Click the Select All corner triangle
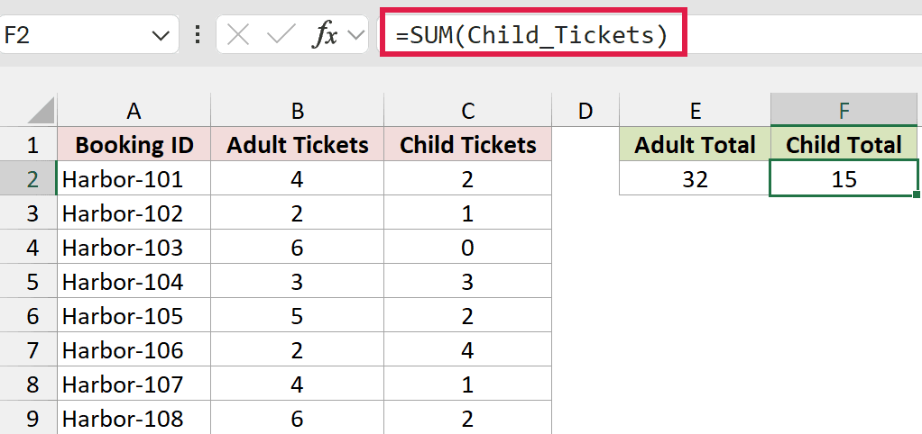922x434 pixels. pyautogui.click(x=41, y=111)
